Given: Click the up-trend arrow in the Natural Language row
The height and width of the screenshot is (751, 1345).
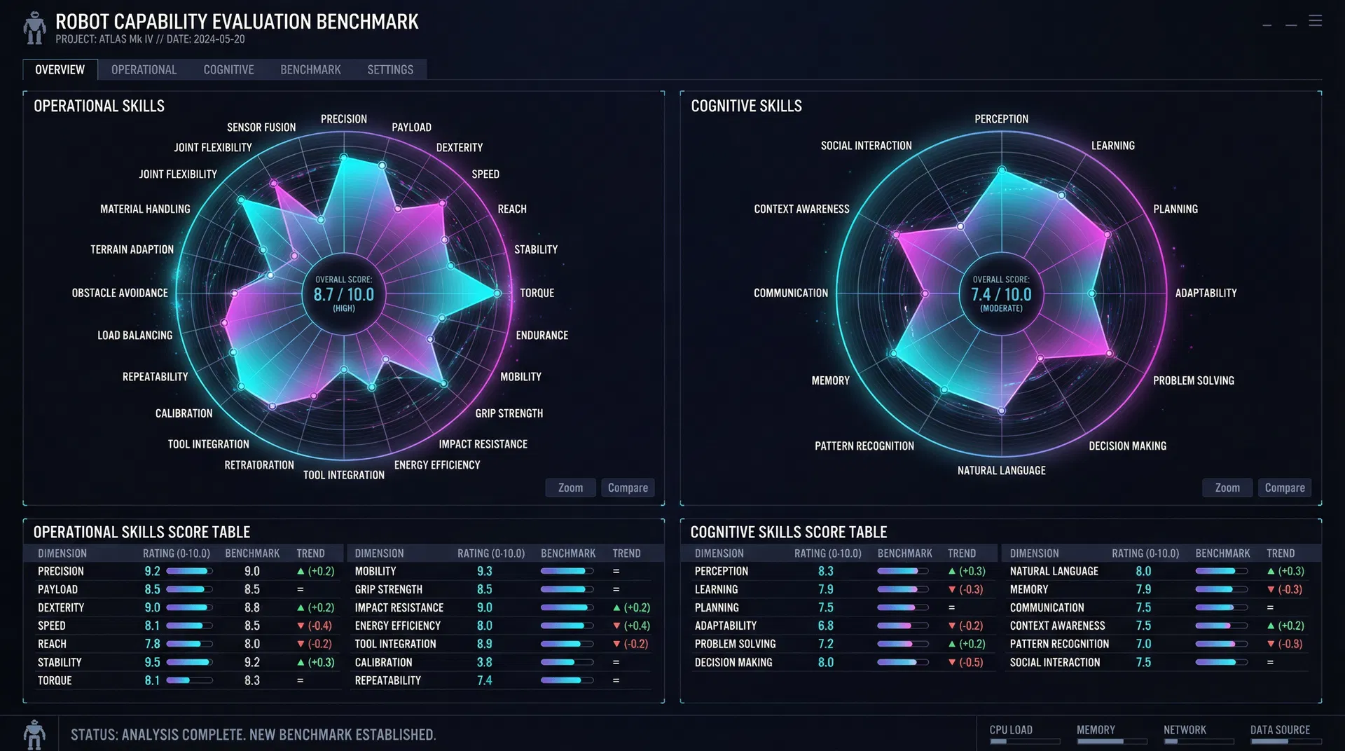Looking at the screenshot, I should [x=1270, y=572].
